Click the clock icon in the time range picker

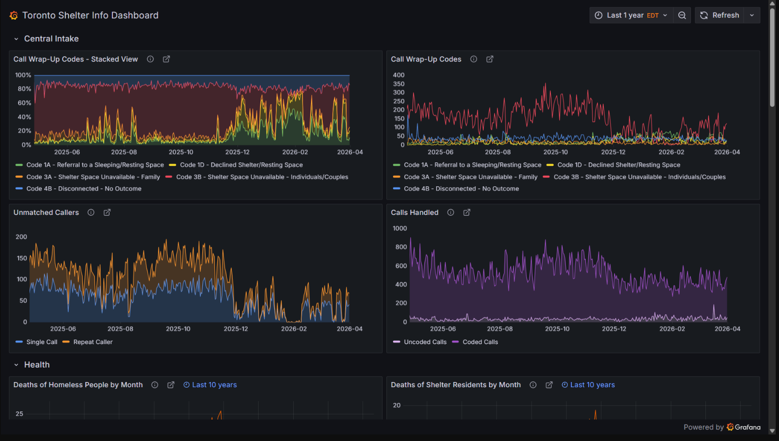[x=598, y=15]
